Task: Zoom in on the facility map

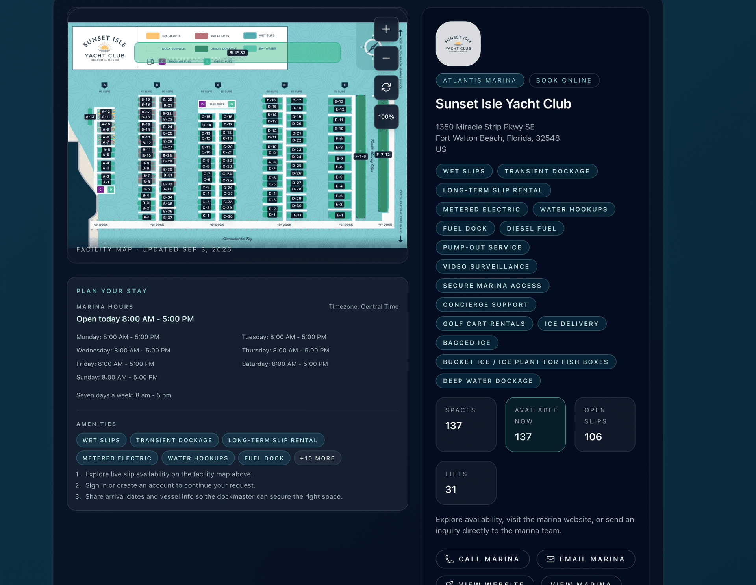Action: (386, 29)
